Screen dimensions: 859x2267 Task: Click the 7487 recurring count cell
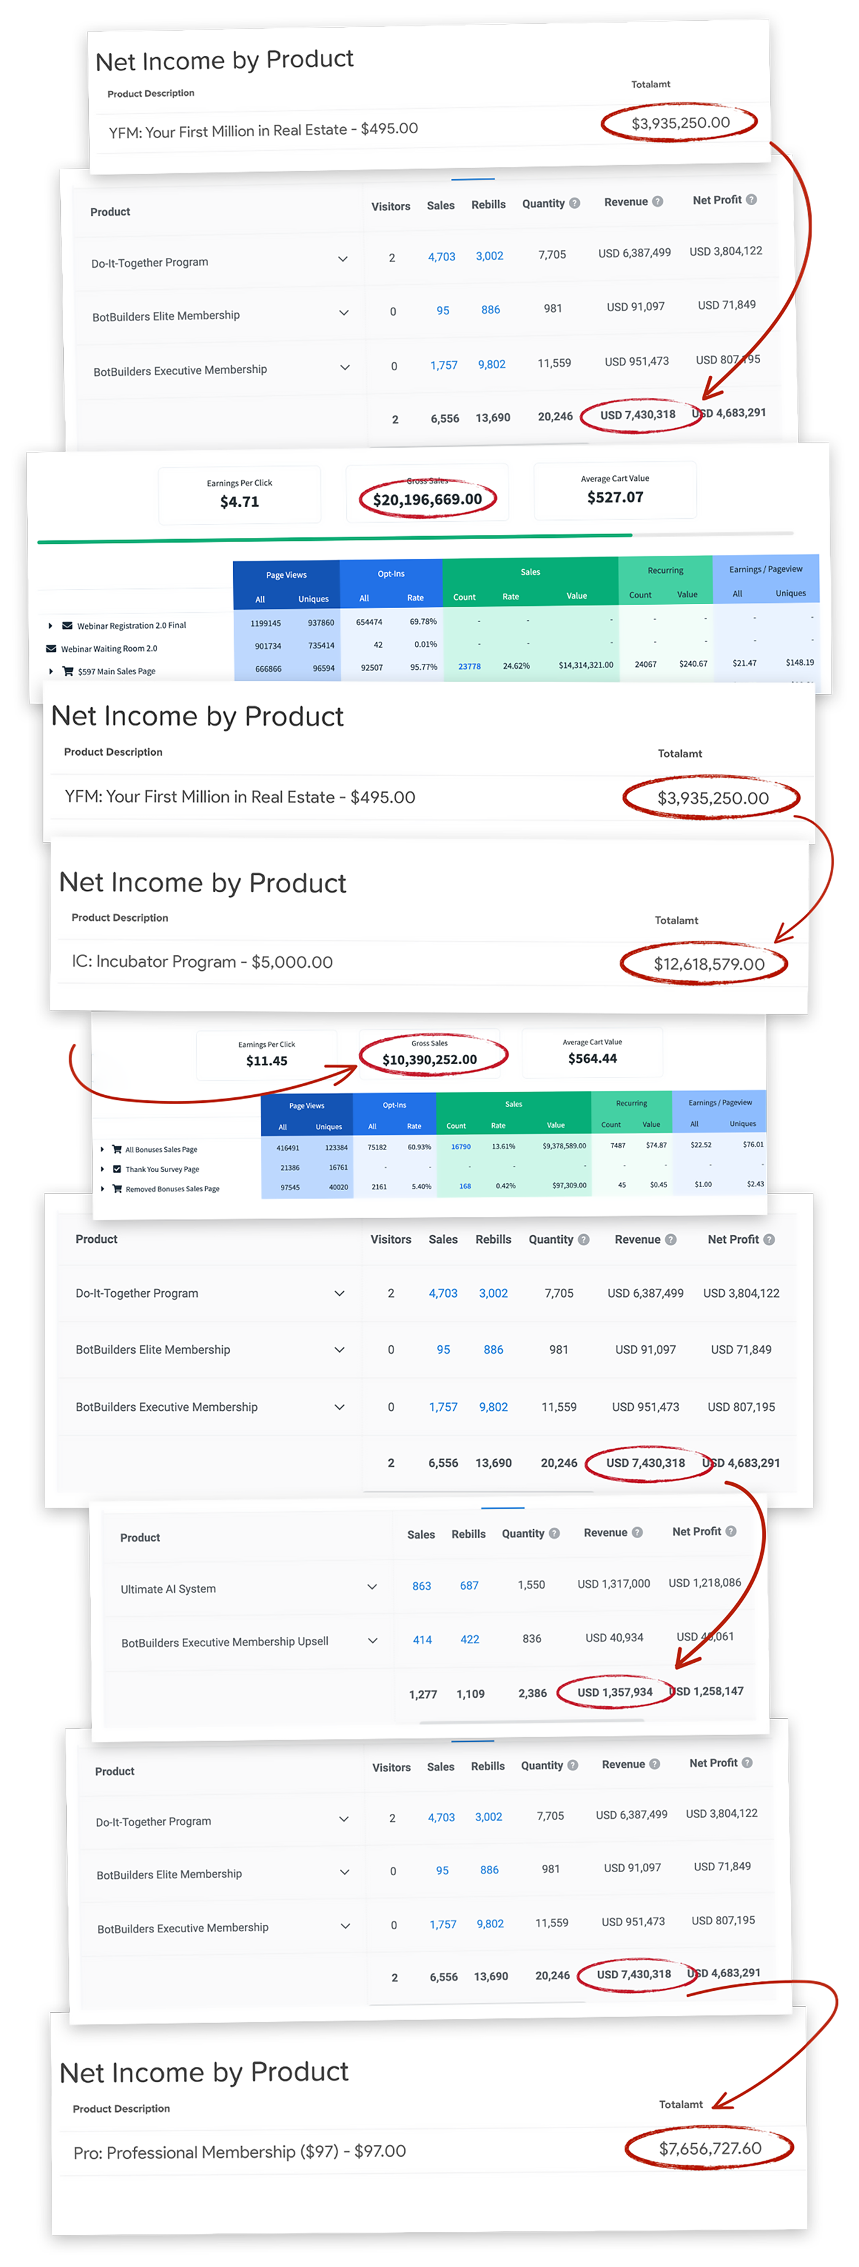pos(618,1145)
